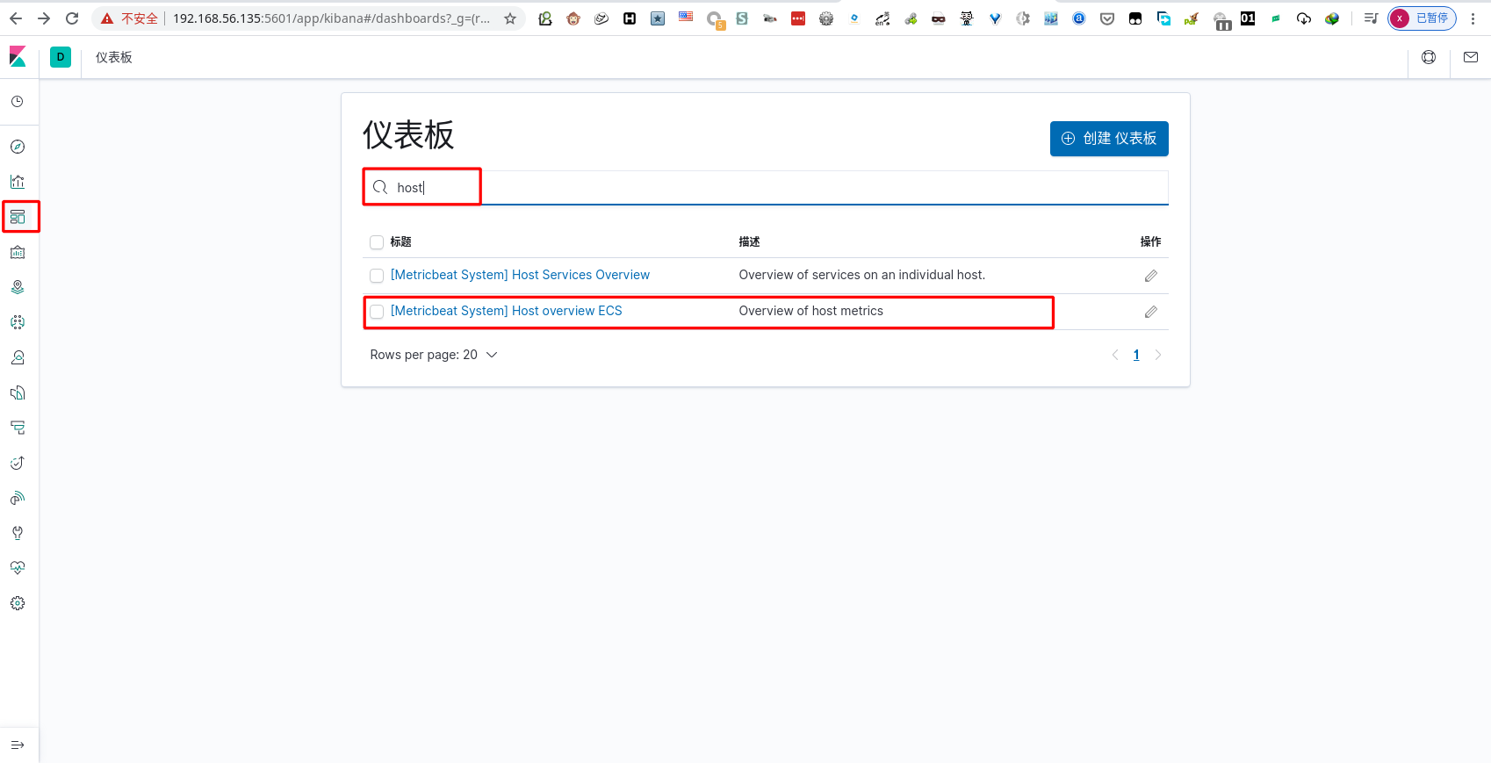Open SIEM icon in sidebar
This screenshot has width=1491, height=763.
[18, 498]
